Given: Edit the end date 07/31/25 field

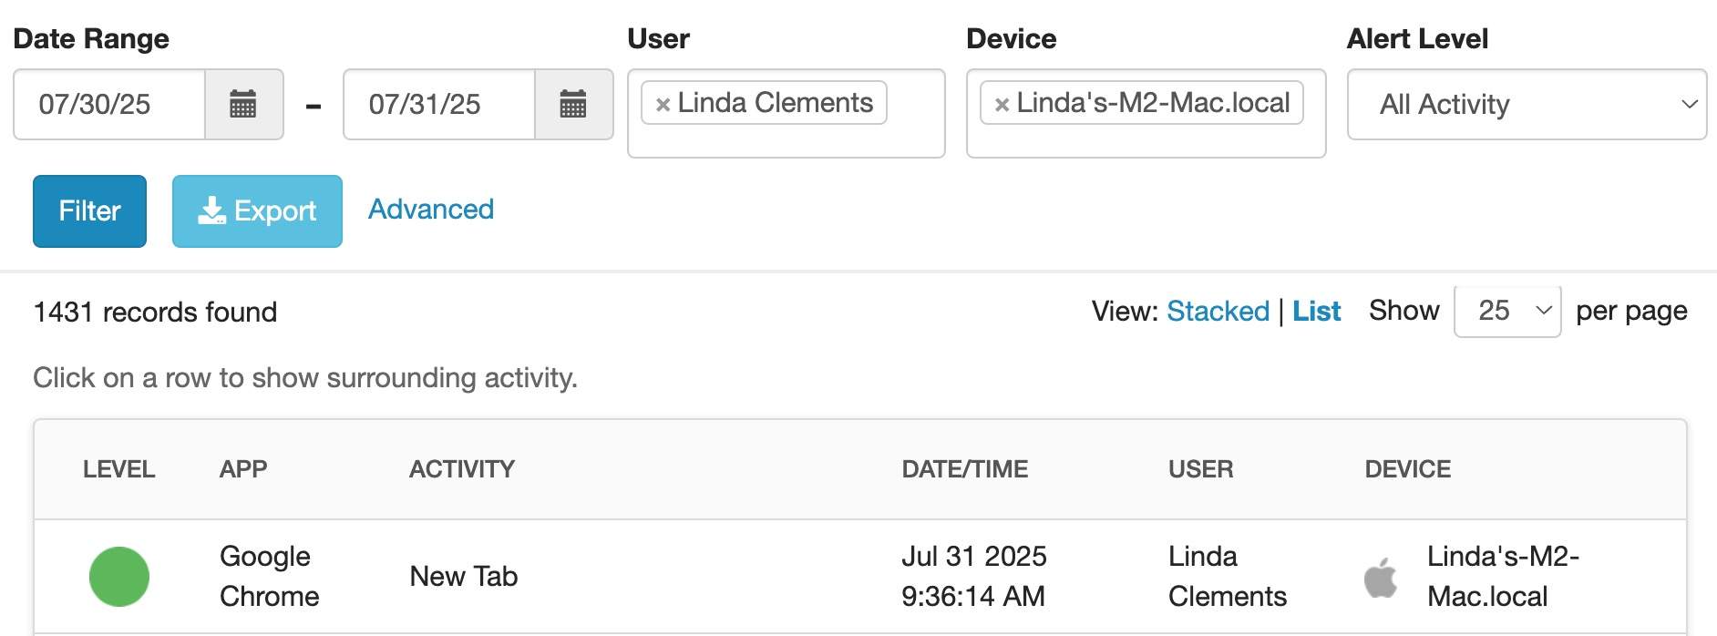Looking at the screenshot, I should point(439,104).
